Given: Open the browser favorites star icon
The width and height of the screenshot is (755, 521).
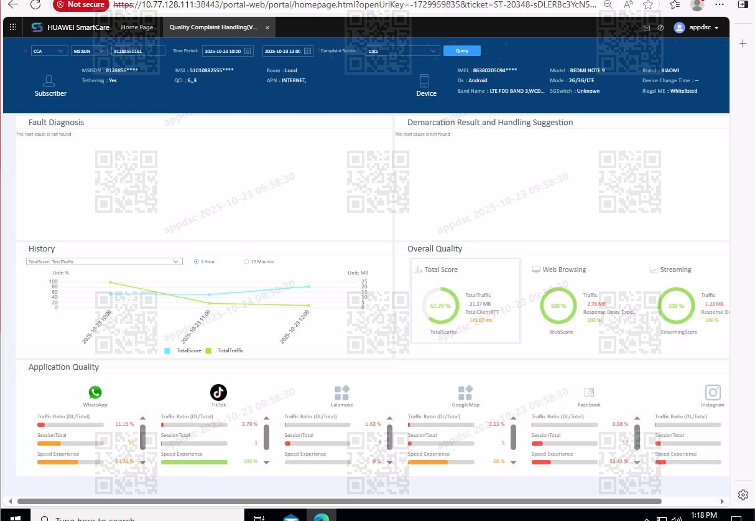Looking at the screenshot, I should click(x=649, y=4).
